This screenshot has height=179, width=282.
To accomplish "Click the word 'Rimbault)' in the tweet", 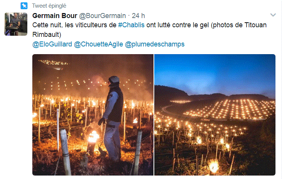I will pos(47,35).
